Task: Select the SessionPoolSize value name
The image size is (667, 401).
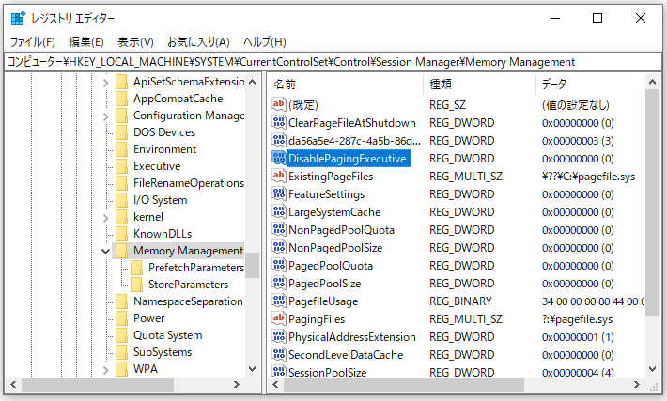Action: coord(327,373)
